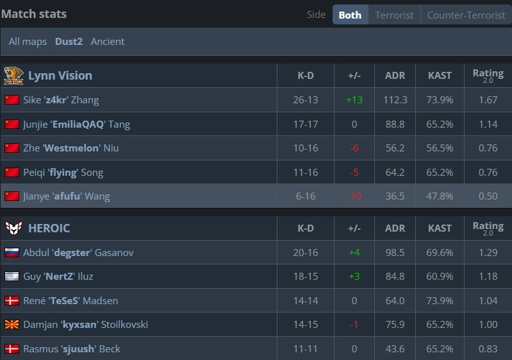This screenshot has height=360, width=512.
Task: Select the Dust2 map tab
Action: [69, 42]
